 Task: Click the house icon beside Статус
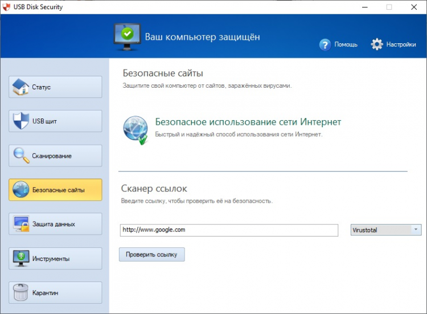20,87
